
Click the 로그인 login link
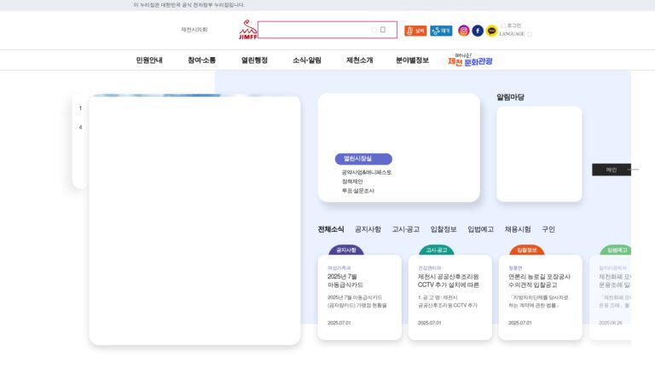(x=512, y=26)
